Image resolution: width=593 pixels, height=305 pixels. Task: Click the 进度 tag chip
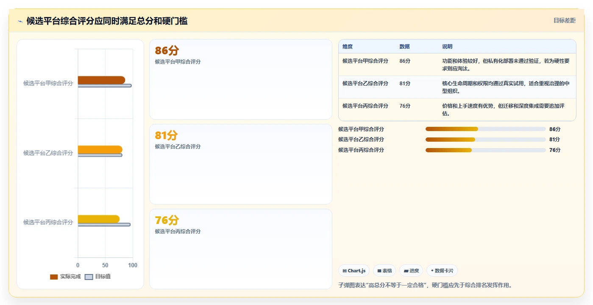(x=411, y=271)
